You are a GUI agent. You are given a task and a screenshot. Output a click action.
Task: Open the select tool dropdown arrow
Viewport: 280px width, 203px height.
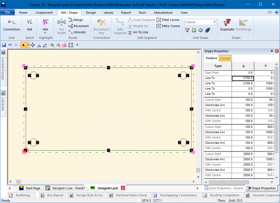28,45
